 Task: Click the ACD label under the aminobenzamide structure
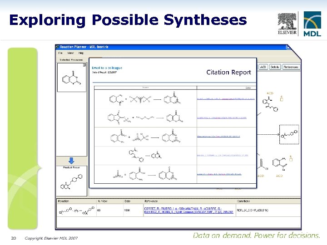279,176
